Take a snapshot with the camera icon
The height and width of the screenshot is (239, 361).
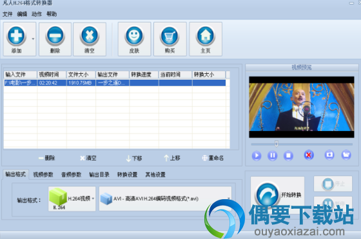pos(329,155)
